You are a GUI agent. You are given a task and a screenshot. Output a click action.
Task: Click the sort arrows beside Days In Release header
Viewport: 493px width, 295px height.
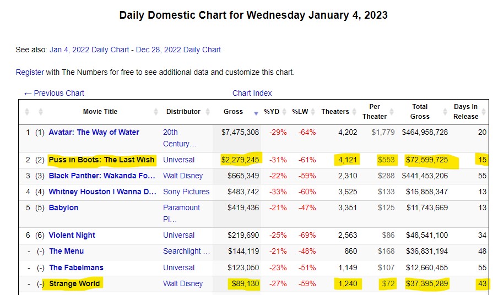(484, 112)
